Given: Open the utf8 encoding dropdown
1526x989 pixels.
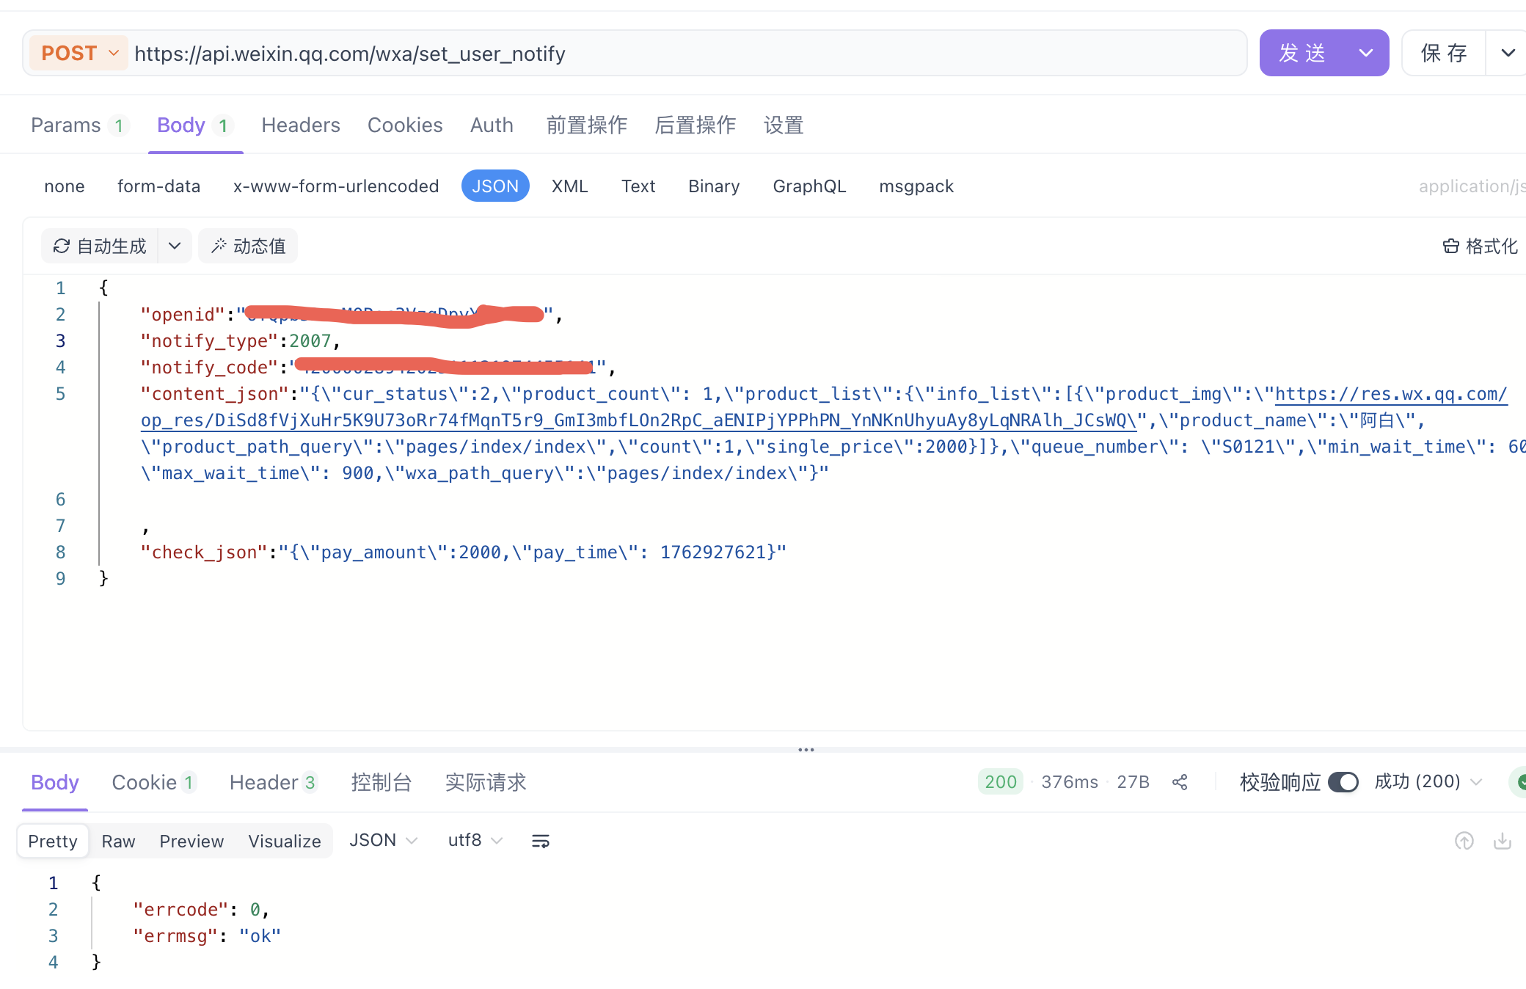Looking at the screenshot, I should [475, 840].
